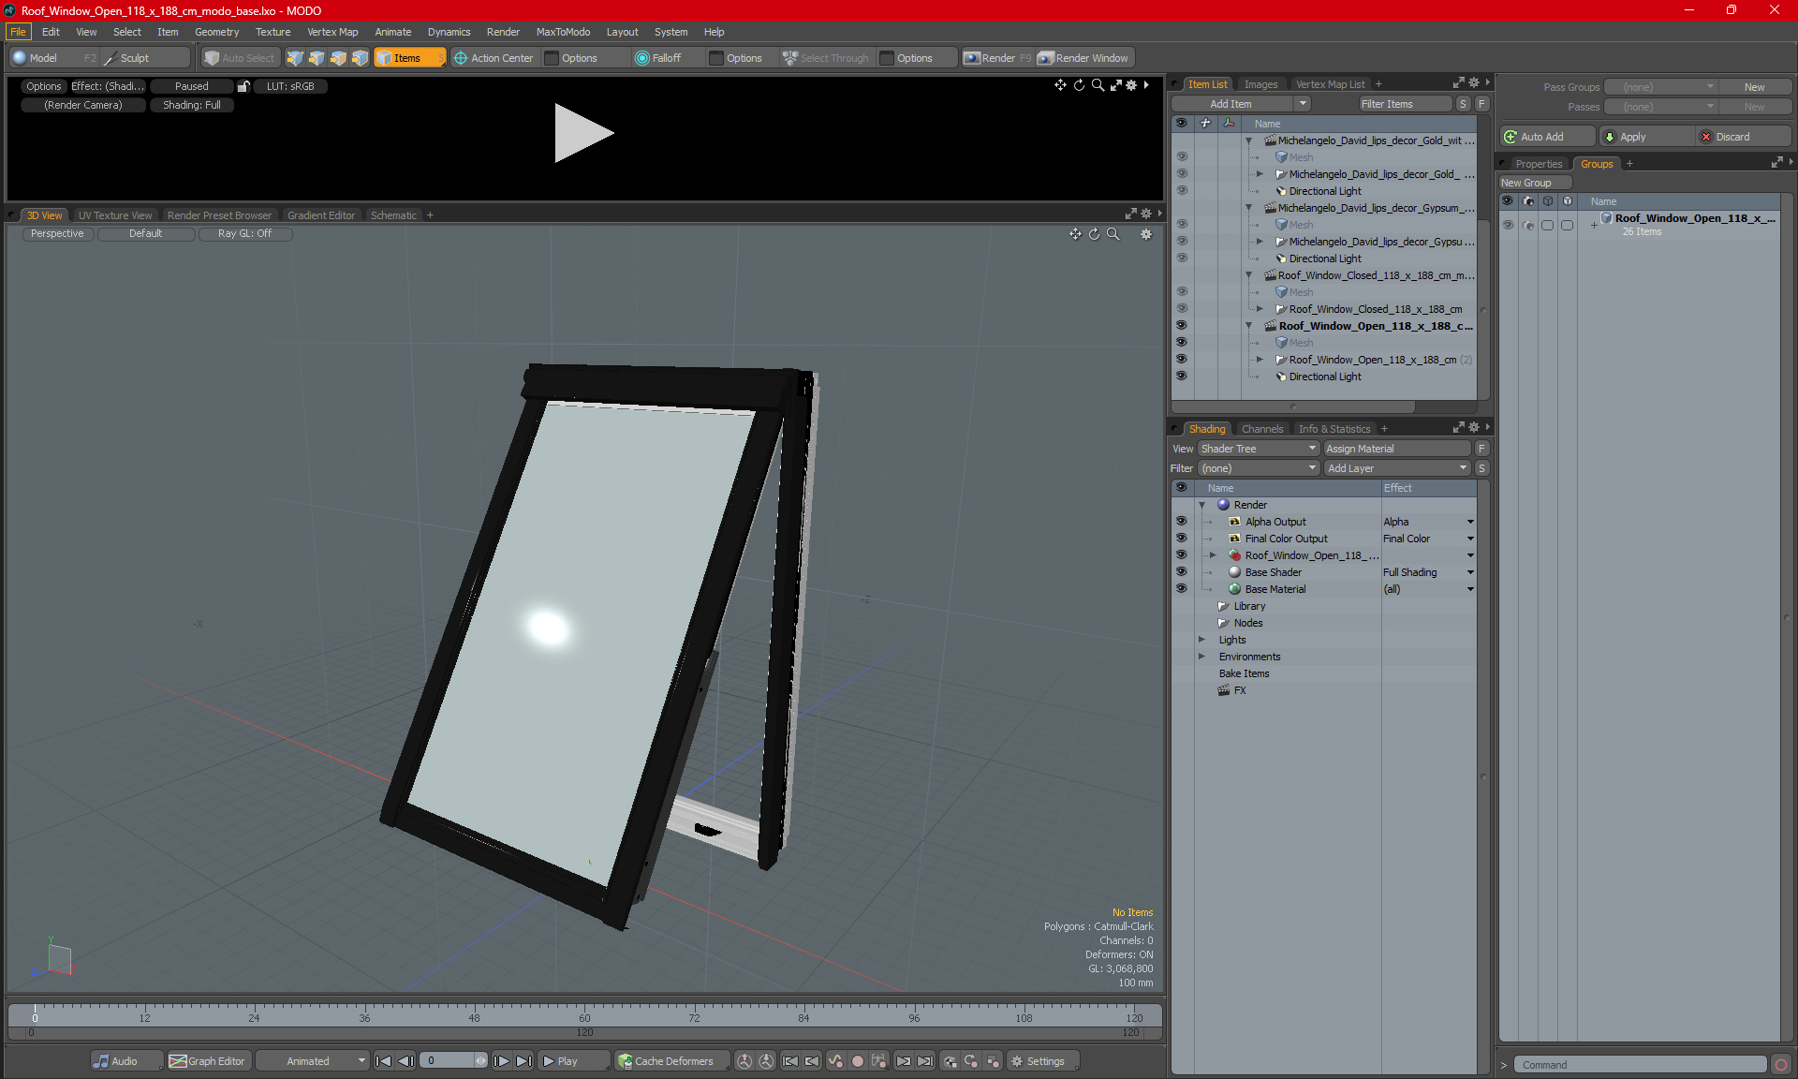Open the Add Layer dropdown

pos(1396,468)
